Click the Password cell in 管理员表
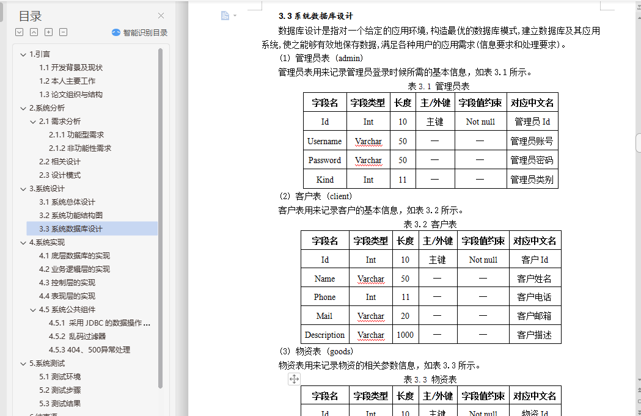Image resolution: width=641 pixels, height=416 pixels. (324, 160)
